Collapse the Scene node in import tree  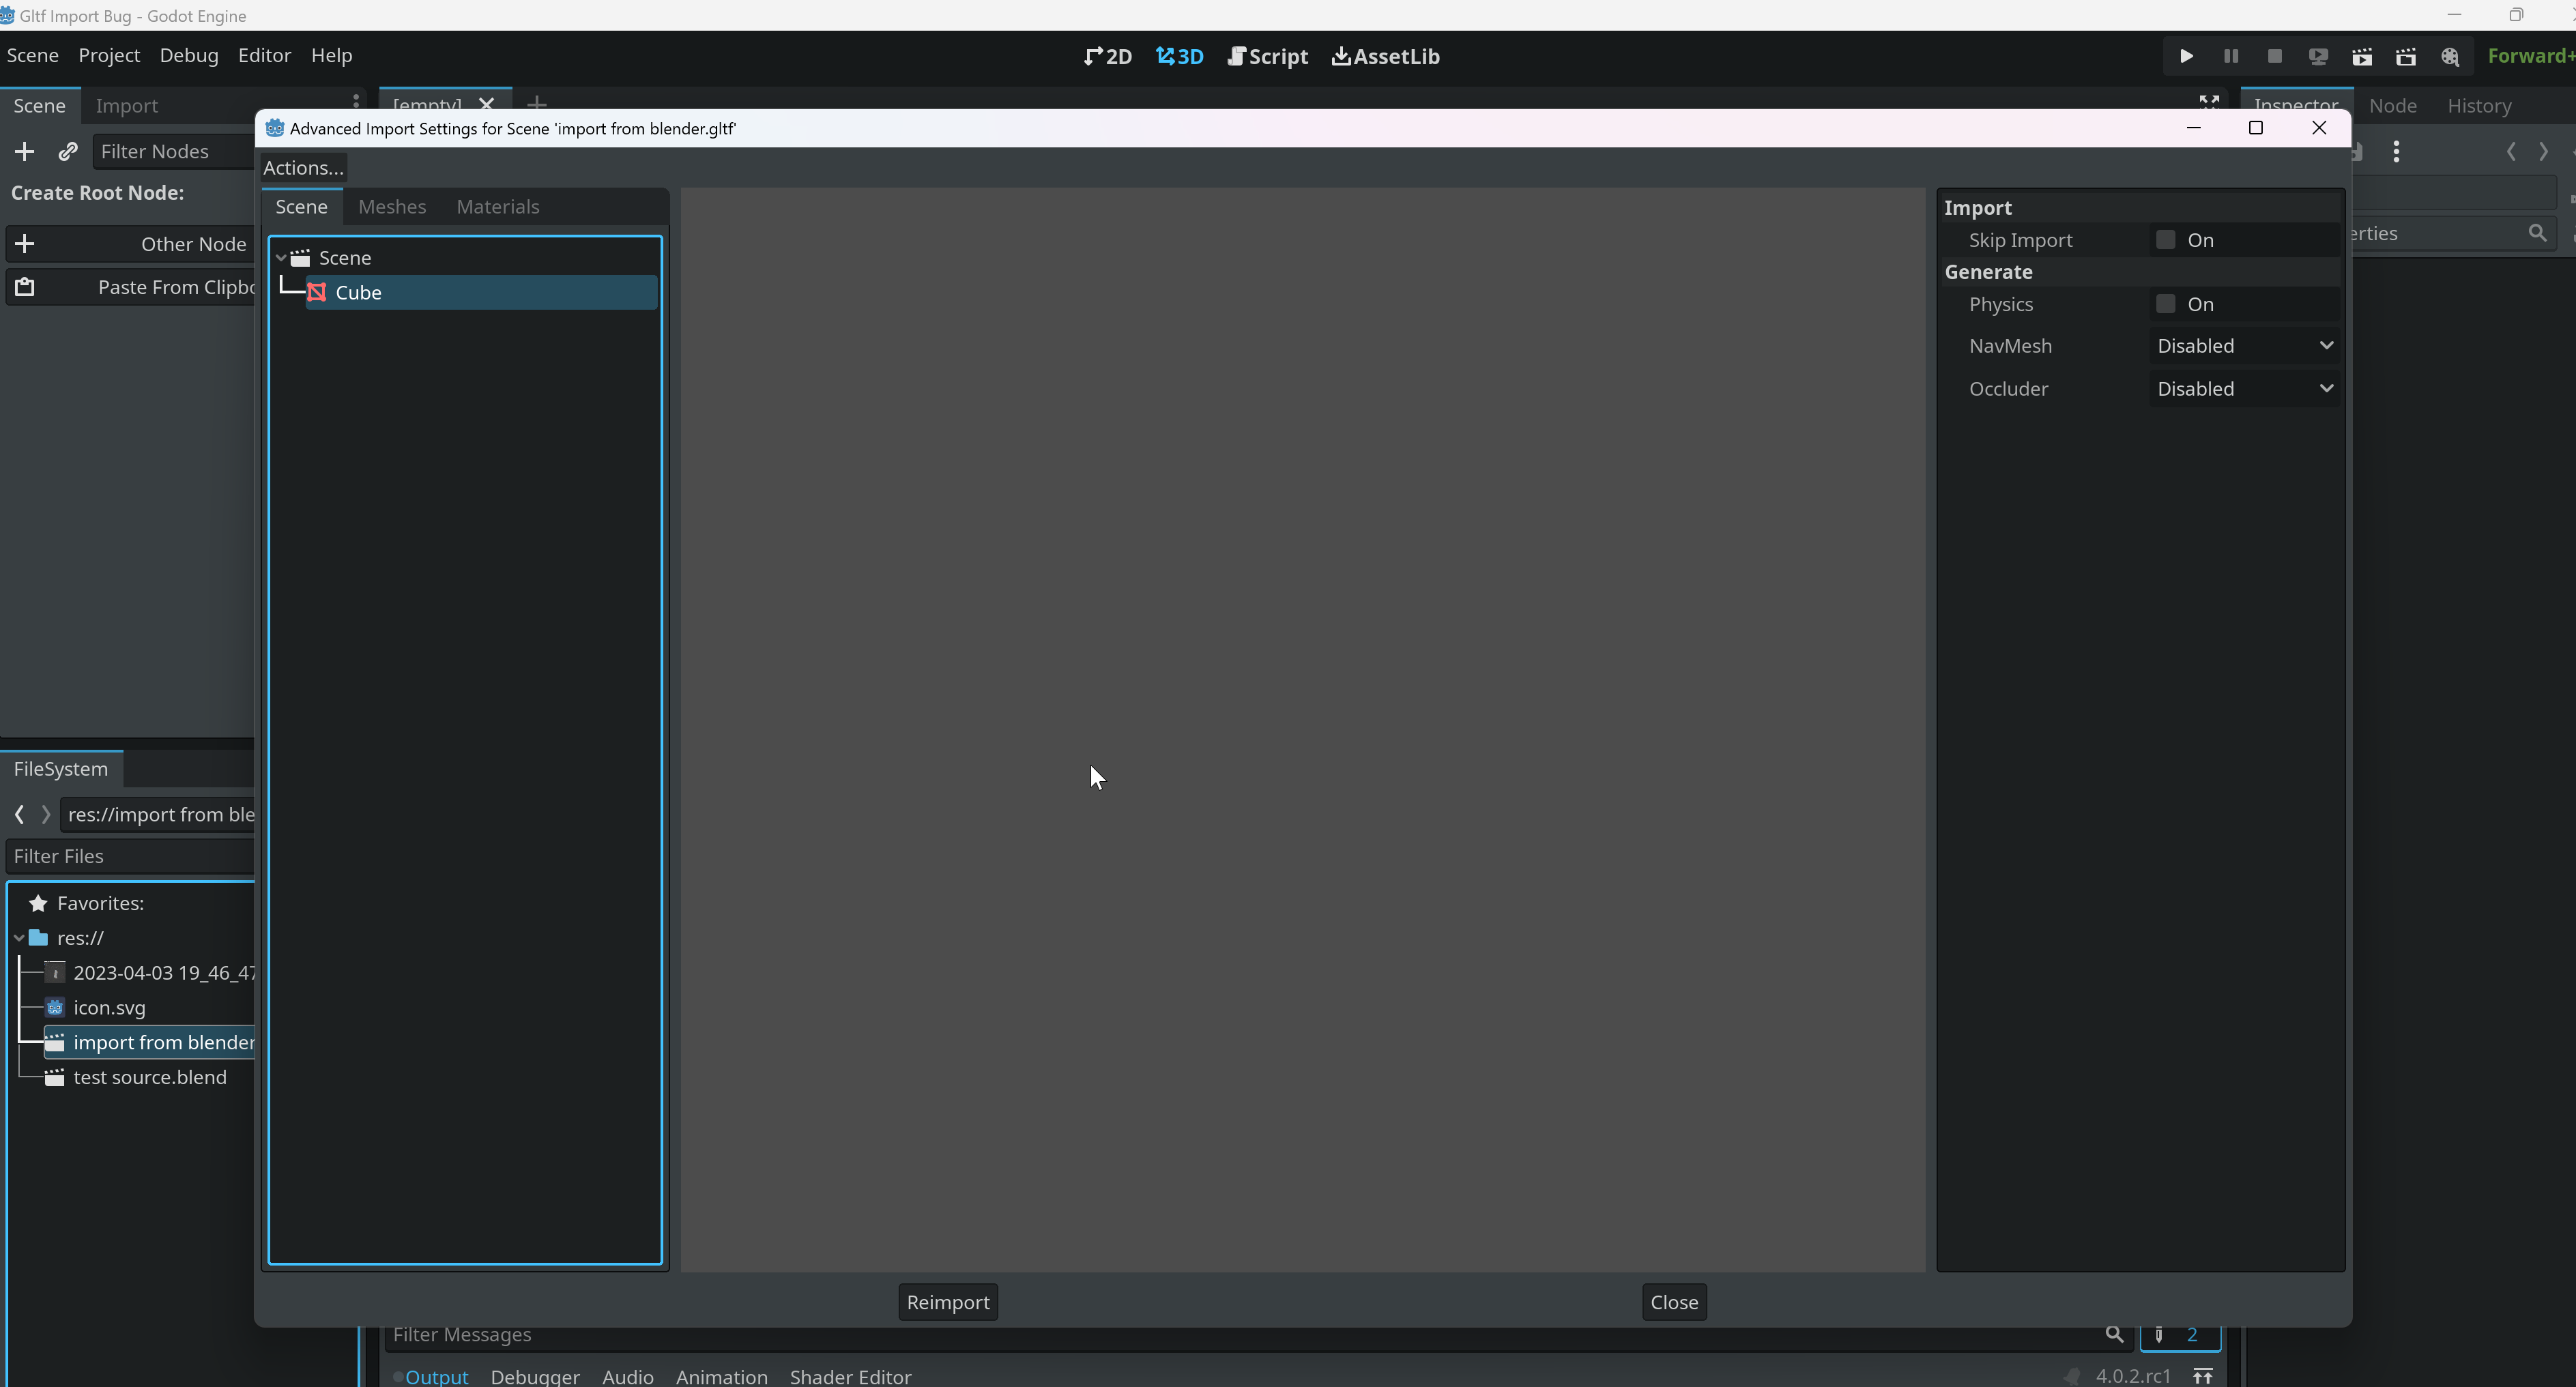tap(281, 257)
